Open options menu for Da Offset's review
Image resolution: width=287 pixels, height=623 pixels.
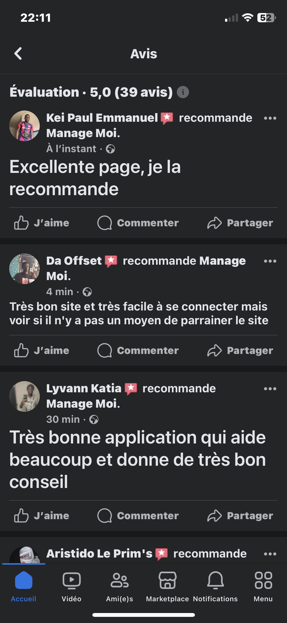coord(270,261)
